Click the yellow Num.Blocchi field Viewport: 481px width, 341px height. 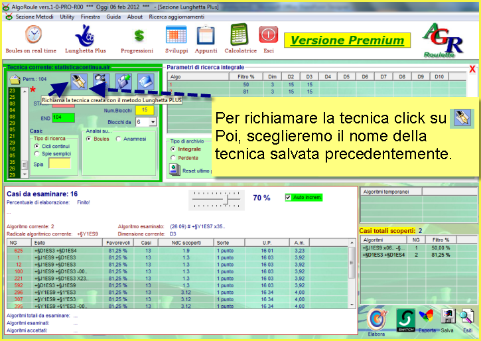(145, 110)
